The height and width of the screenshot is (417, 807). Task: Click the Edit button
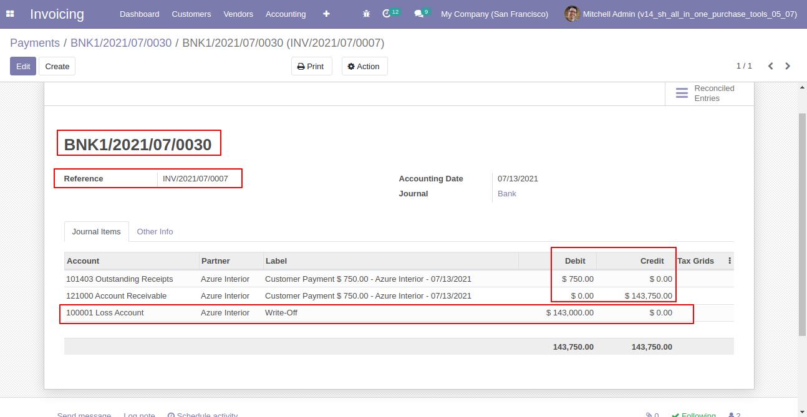point(23,66)
